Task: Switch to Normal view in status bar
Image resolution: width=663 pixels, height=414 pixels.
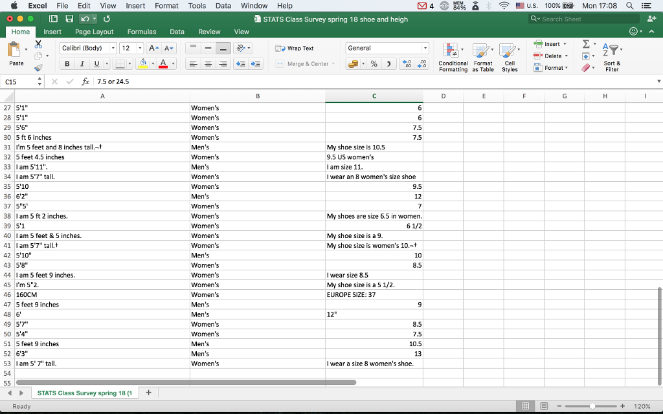Action: pos(526,406)
